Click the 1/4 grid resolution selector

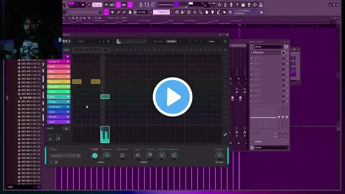(66, 50)
